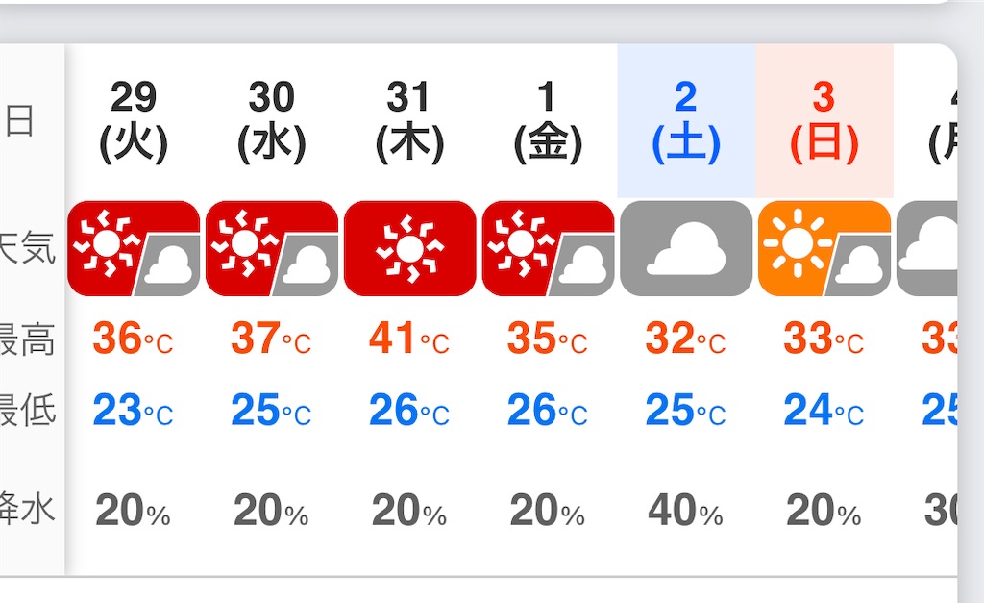Open Friday the 1st weather icon

(548, 248)
